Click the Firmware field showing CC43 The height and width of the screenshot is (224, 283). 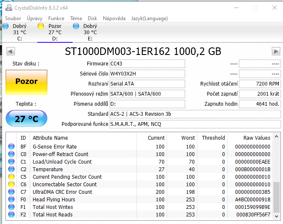(x=147, y=64)
